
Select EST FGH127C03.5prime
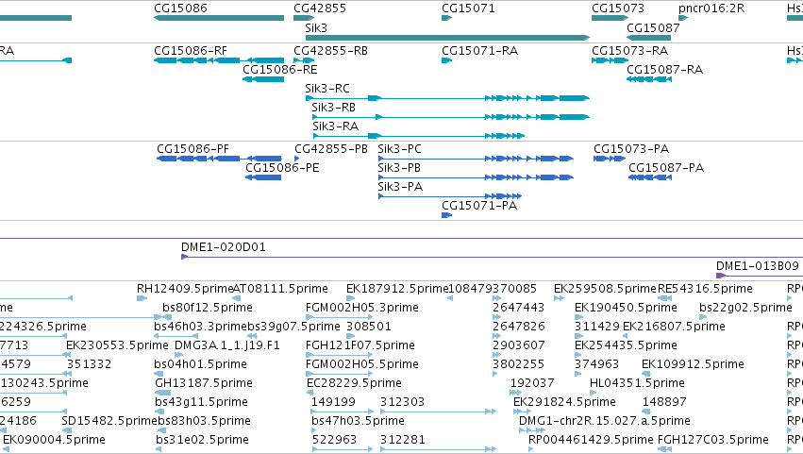click(712, 441)
